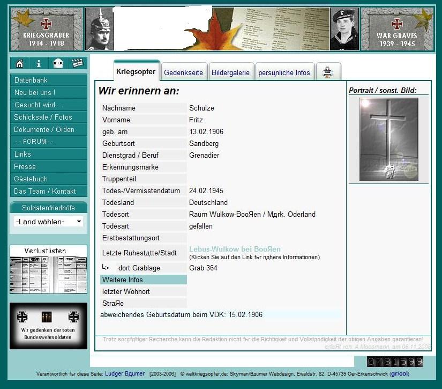The width and height of the screenshot is (442, 389).
Task: Select the persönliche Infos tab
Action: pos(284,72)
